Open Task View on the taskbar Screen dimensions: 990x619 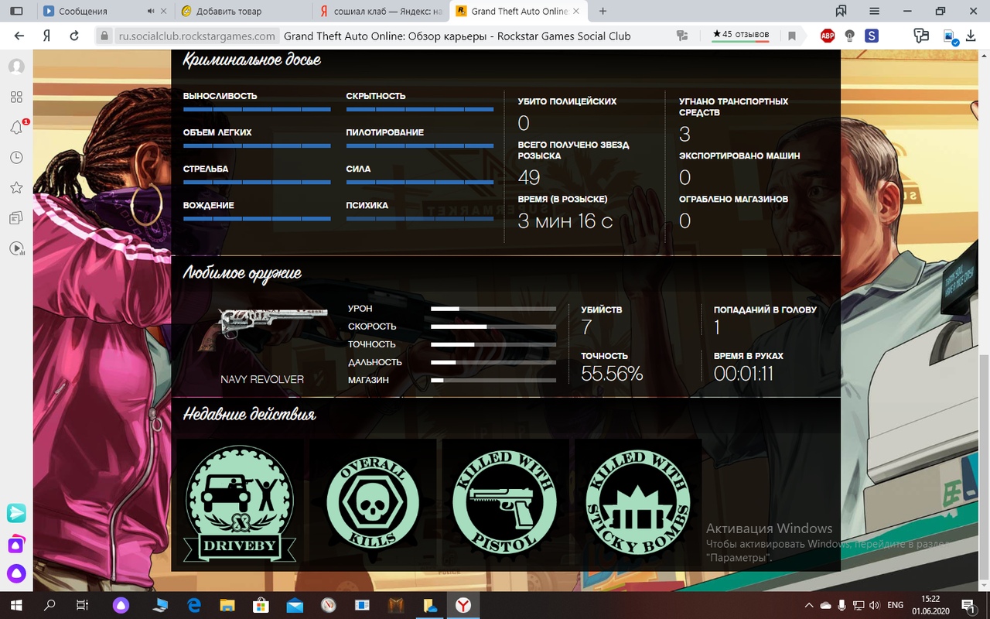coord(84,604)
